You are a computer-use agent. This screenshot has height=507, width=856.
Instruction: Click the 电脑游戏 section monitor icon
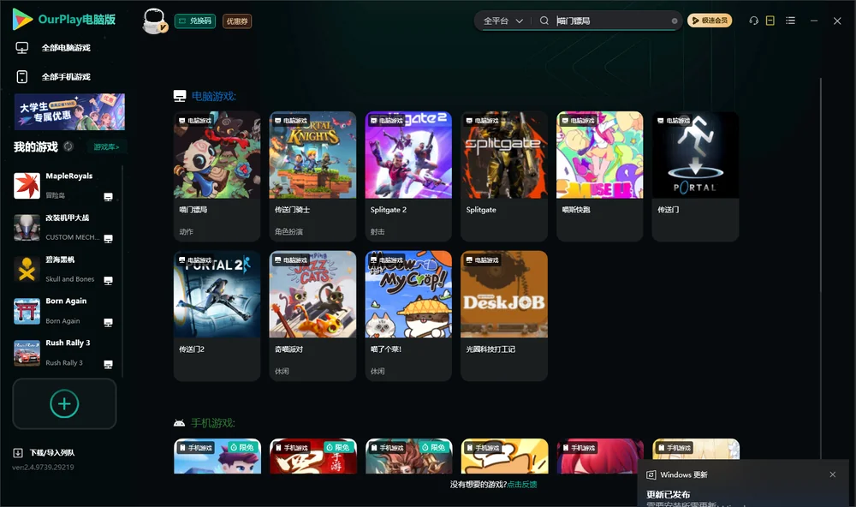[180, 96]
